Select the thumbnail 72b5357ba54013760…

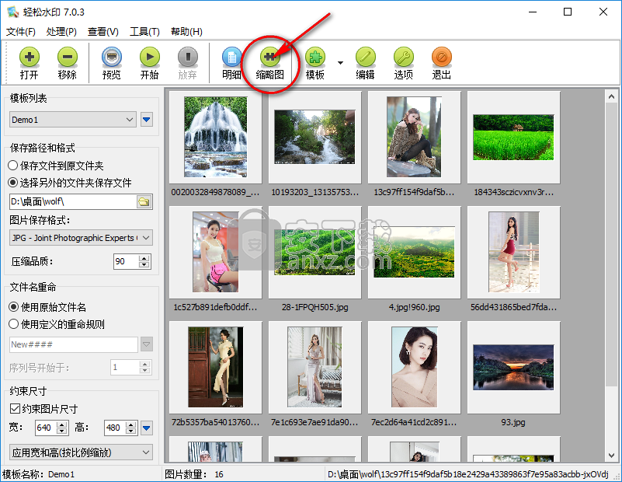pos(215,367)
